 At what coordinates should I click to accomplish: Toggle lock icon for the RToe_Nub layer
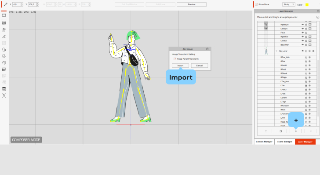point(306,57)
